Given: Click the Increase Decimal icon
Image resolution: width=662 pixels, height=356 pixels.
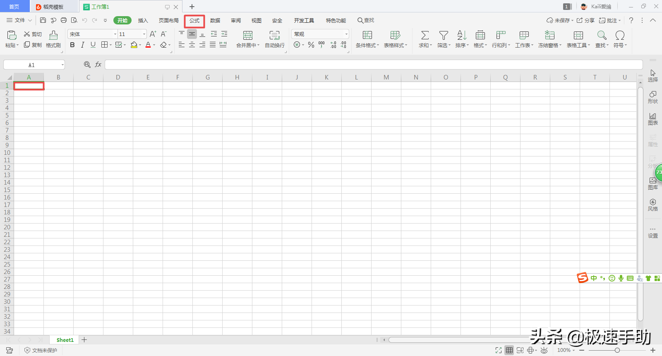Looking at the screenshot, I should coord(333,45).
